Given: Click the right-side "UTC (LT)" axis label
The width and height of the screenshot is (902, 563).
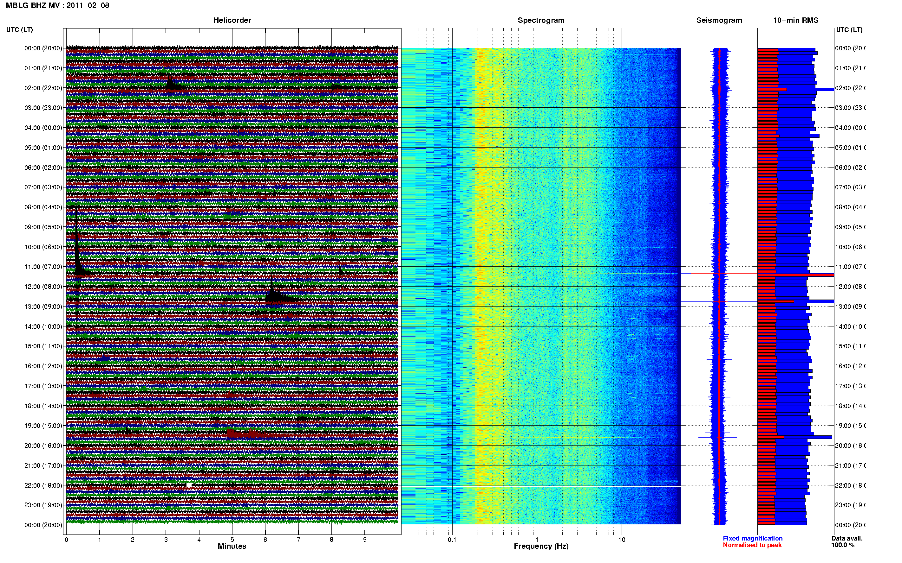Looking at the screenshot, I should click(849, 30).
